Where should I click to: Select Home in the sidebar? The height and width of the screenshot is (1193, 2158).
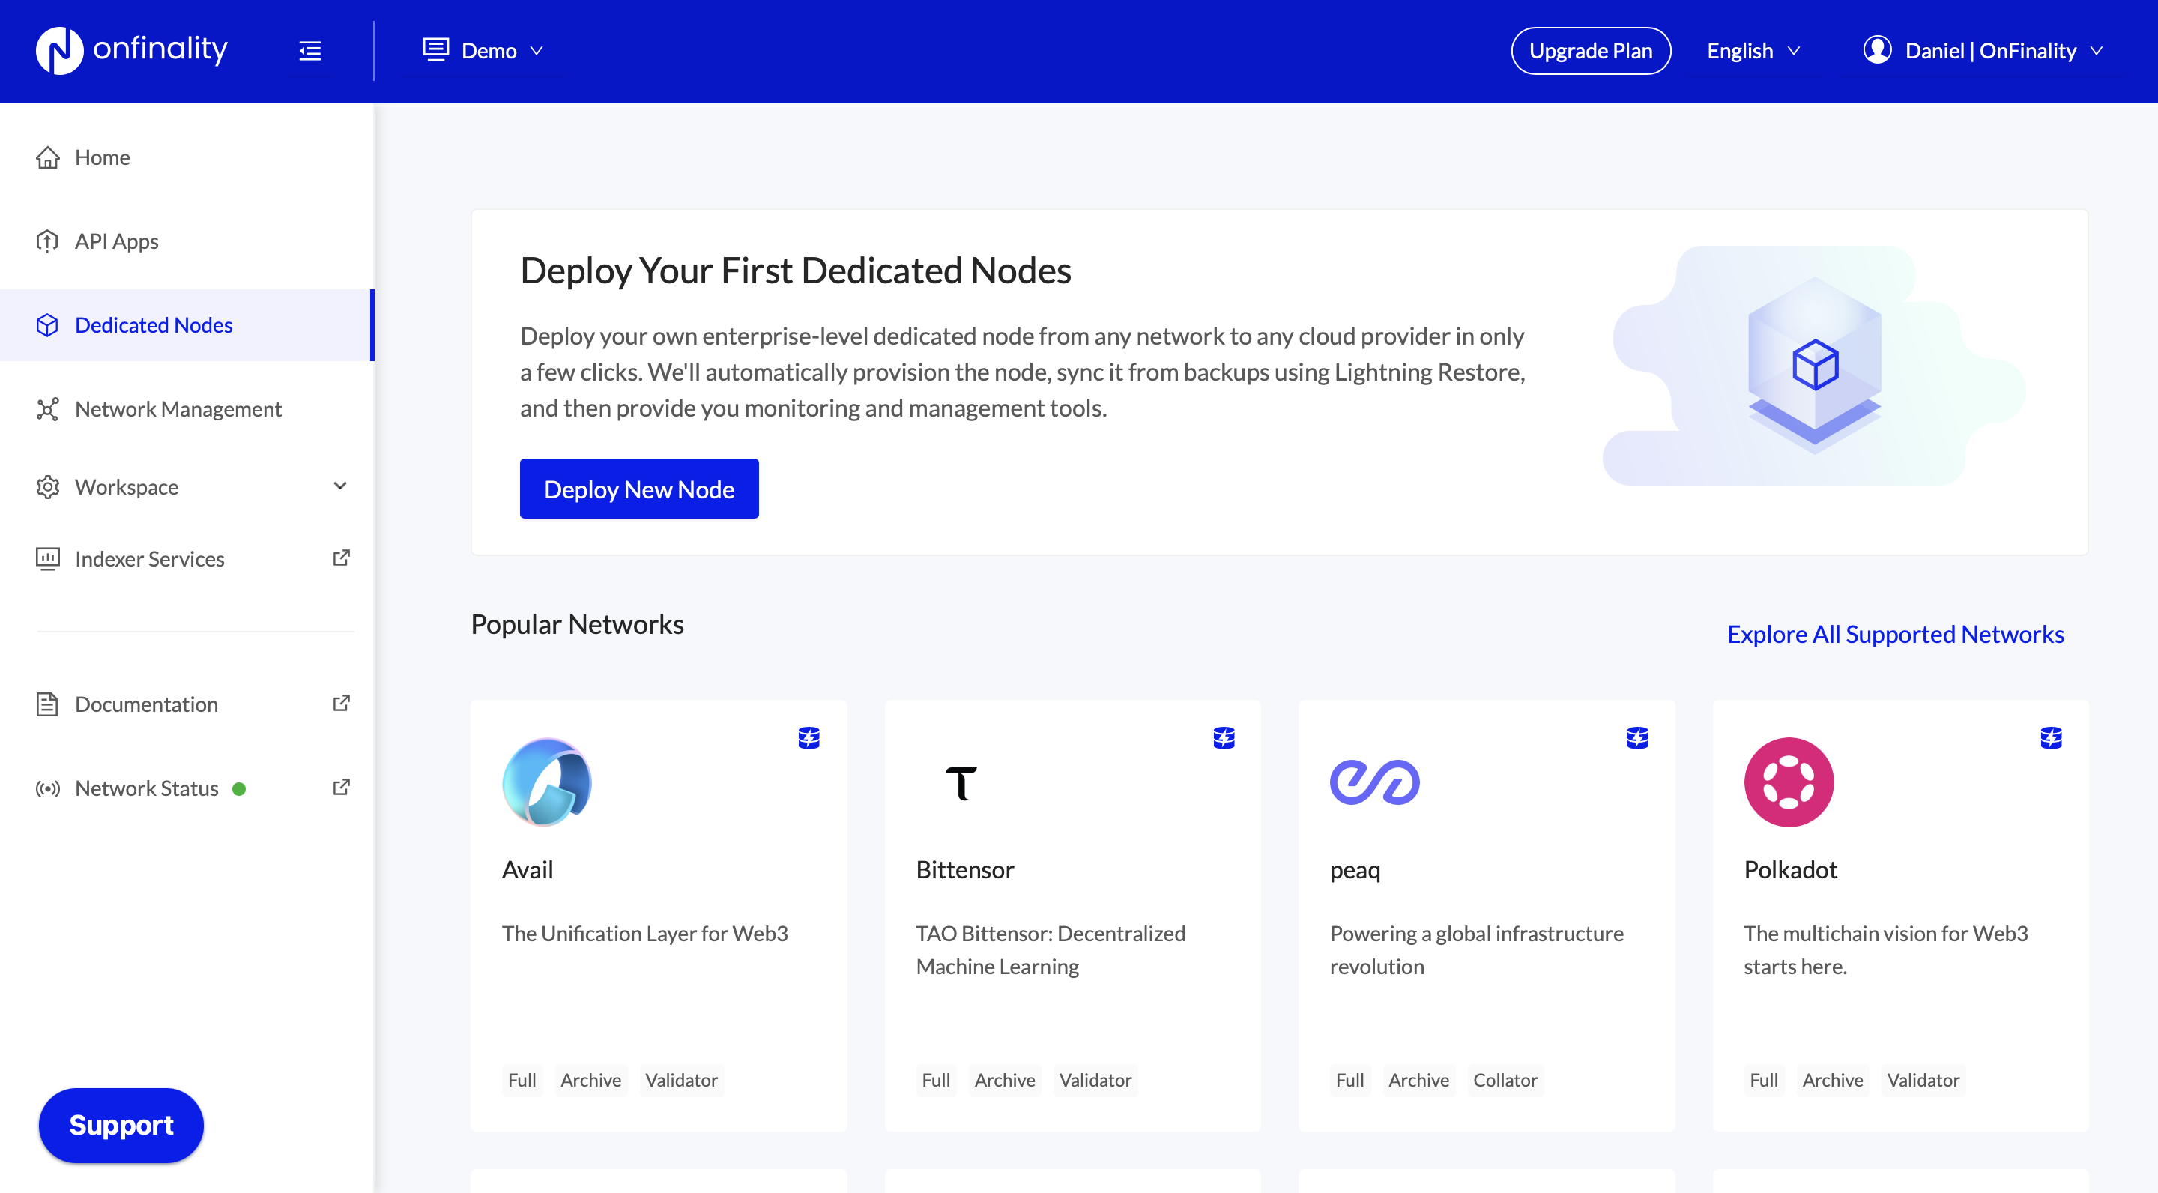point(102,157)
